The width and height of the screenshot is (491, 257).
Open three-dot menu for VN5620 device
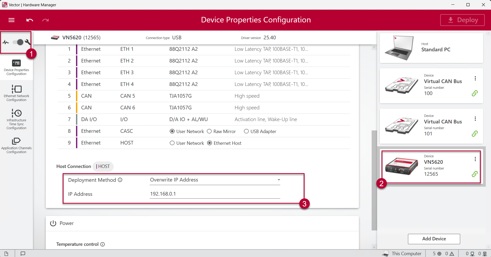tap(475, 159)
